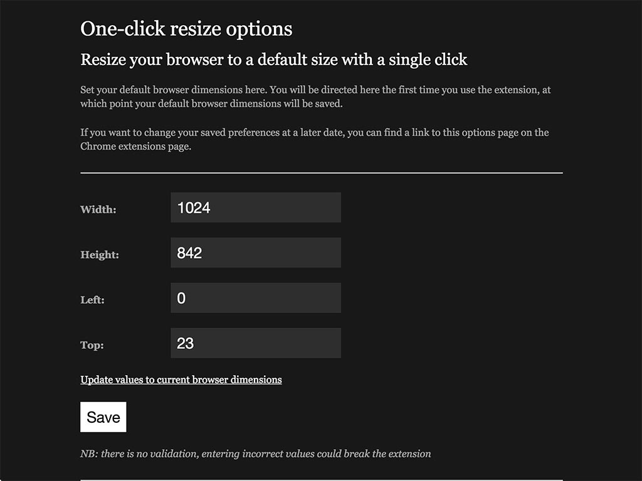Image resolution: width=642 pixels, height=481 pixels.
Task: Click the validation warning note at bottom
Action: (255, 453)
